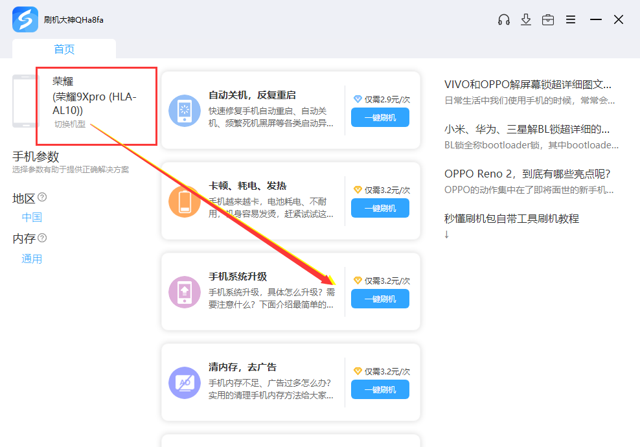Click 一键刷机 for 清内存，去广告

(x=380, y=389)
